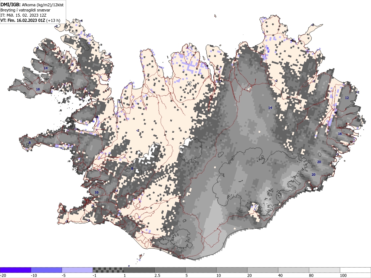Screen dimensions: 371x278
Task: Select the white above-100 legend swatch
Action: point(355,270)
